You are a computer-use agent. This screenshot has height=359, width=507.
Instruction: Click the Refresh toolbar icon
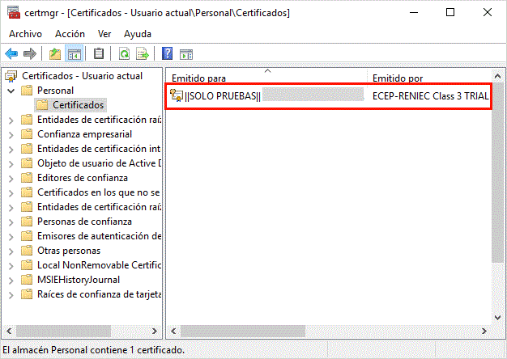pyautogui.click(x=124, y=54)
